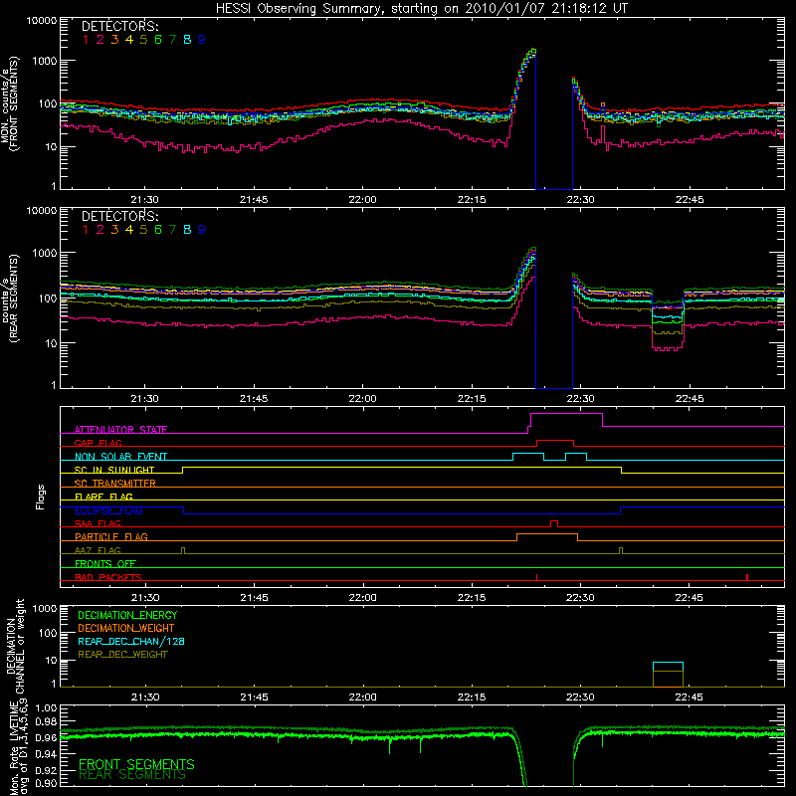
Task: Click the HESSI Observing Summary title text
Action: pyautogui.click(x=422, y=9)
